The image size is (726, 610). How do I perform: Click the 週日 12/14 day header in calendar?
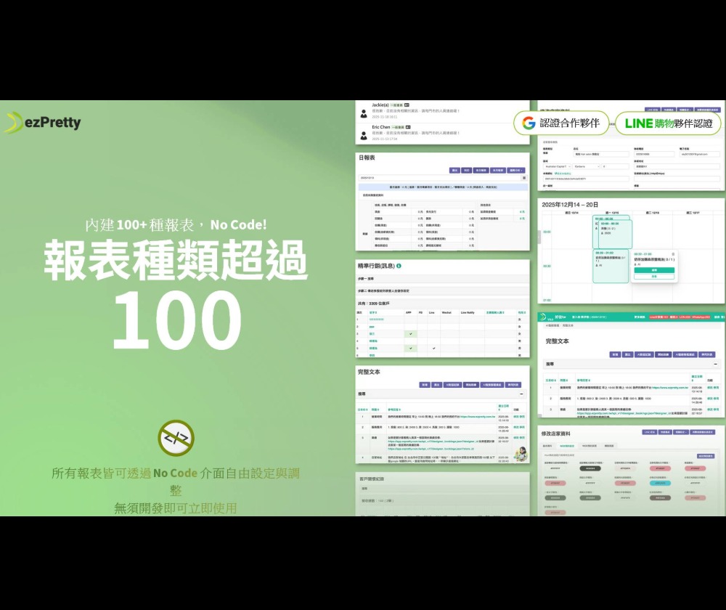coord(571,213)
